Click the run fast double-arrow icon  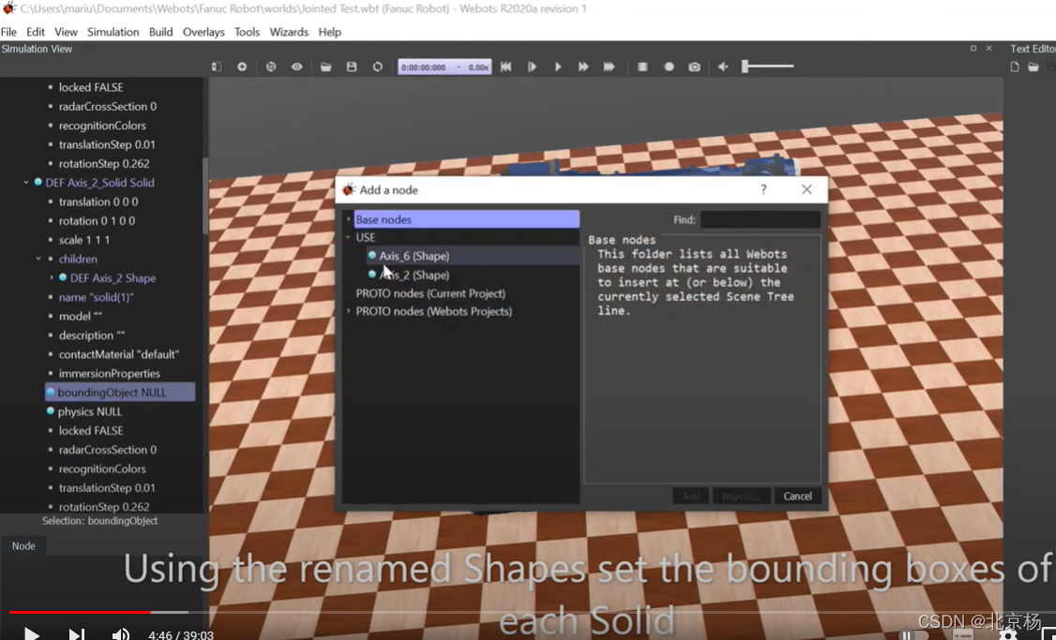(583, 67)
